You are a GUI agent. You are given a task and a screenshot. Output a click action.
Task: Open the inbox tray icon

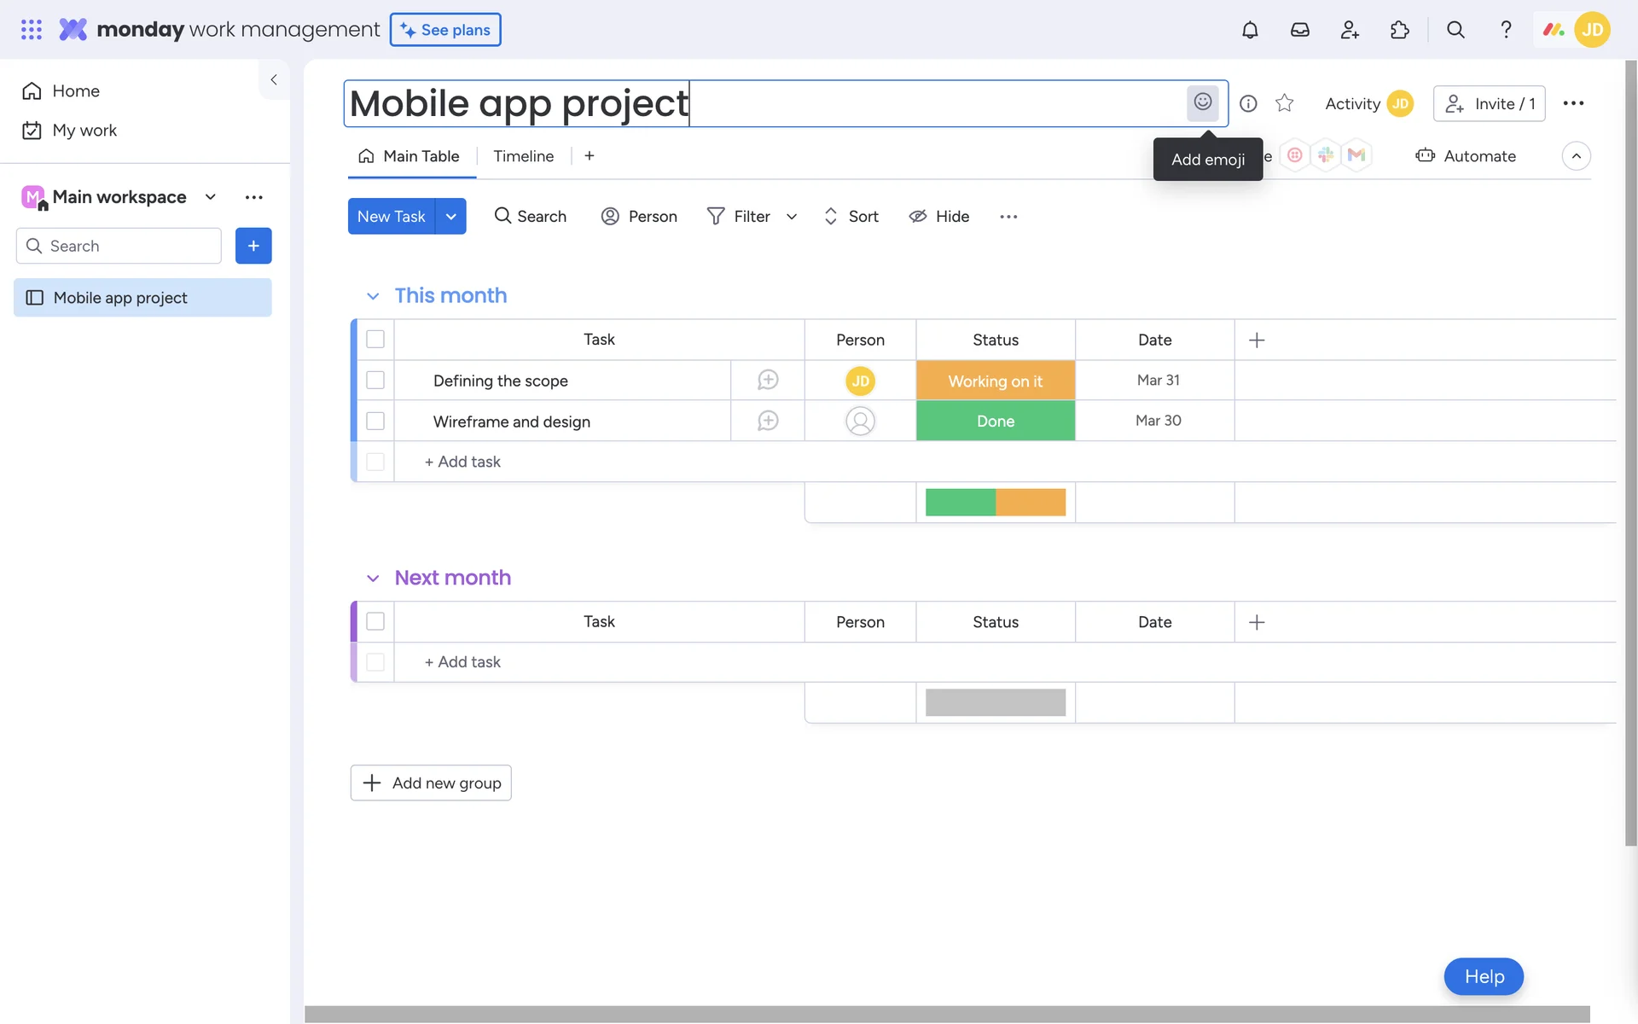[1299, 30]
